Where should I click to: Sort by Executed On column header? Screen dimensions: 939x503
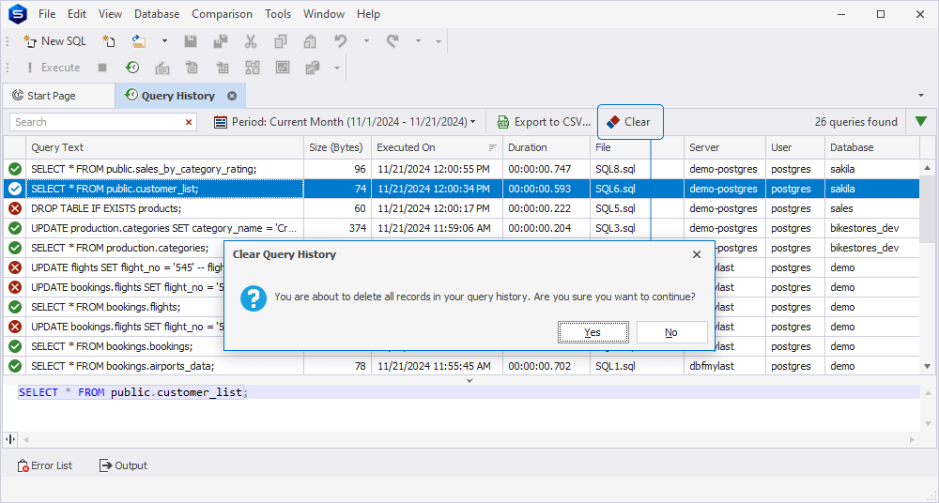437,147
